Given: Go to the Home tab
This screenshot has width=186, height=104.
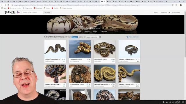Looking at the screenshot, I should tap(79, 32).
